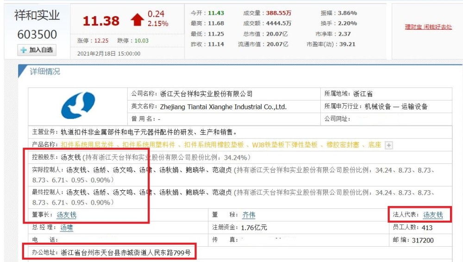463x262 pixels.
Task: Click amplitude 3.86%
Action: click(x=347, y=13)
